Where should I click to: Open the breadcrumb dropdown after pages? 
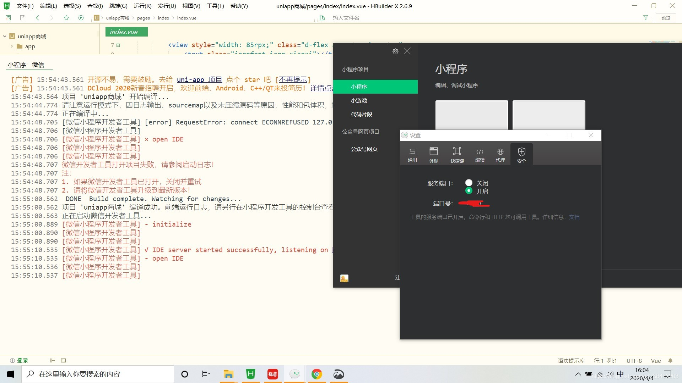pyautogui.click(x=154, y=18)
